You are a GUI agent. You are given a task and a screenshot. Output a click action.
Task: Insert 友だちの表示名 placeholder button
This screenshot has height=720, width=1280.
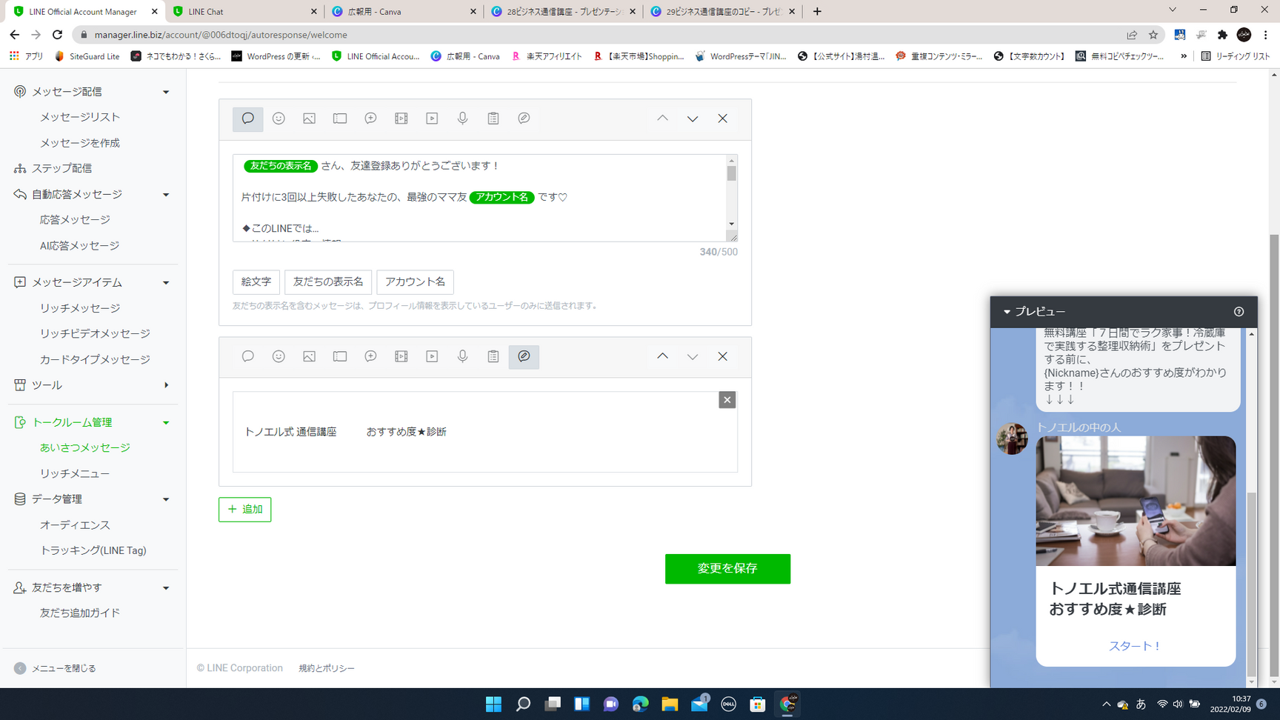click(328, 281)
